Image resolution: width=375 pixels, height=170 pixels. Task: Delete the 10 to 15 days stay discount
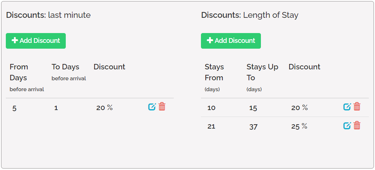click(x=357, y=106)
